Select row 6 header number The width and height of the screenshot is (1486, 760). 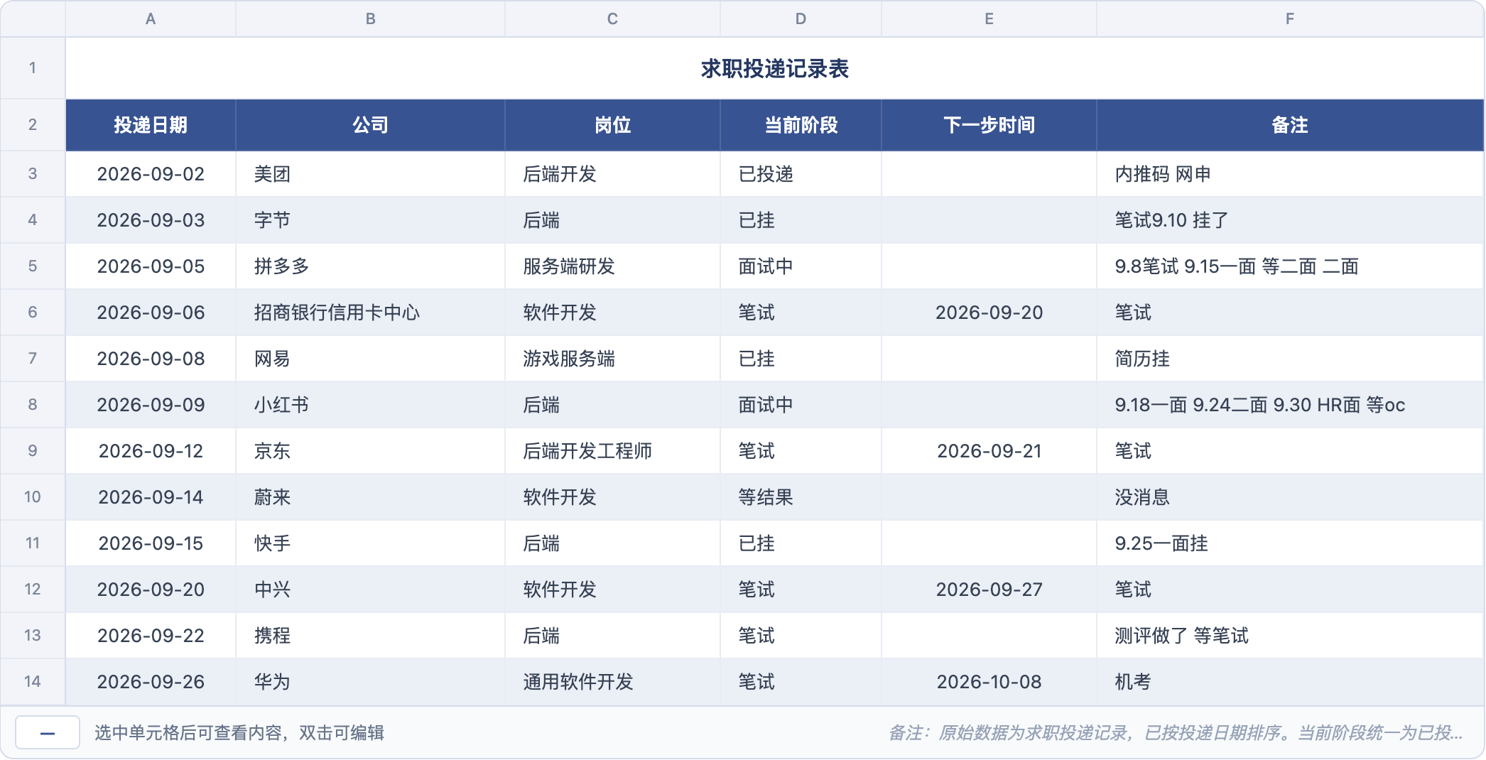[33, 313]
